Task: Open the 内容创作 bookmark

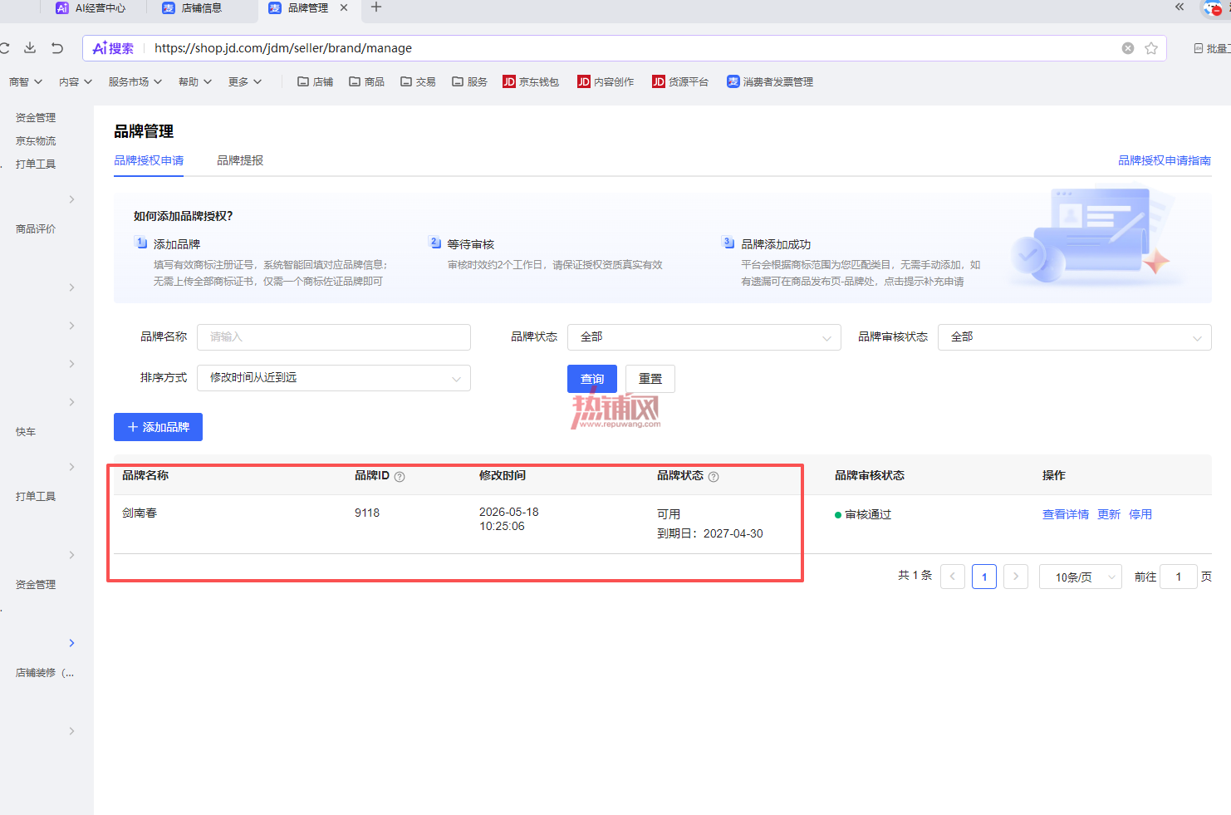Action: pos(606,81)
